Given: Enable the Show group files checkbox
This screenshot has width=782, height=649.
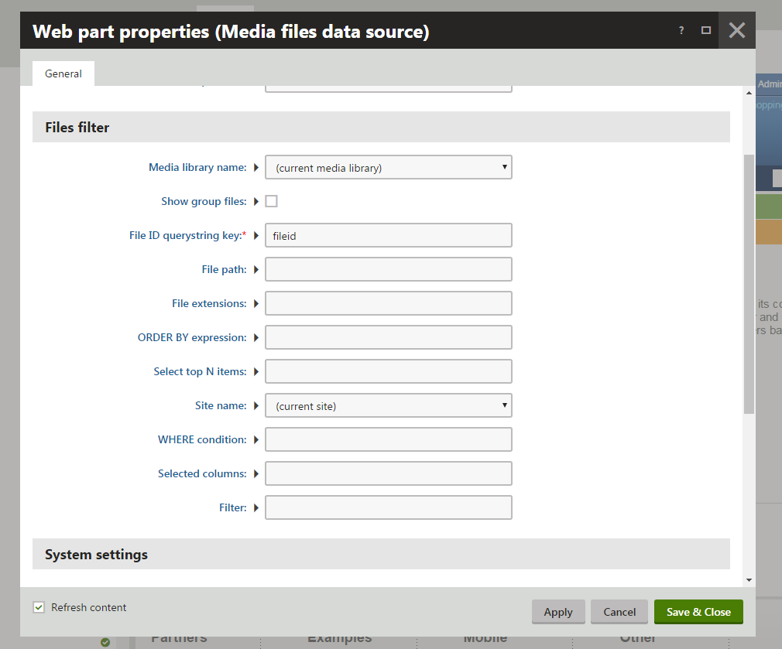Looking at the screenshot, I should pos(271,201).
